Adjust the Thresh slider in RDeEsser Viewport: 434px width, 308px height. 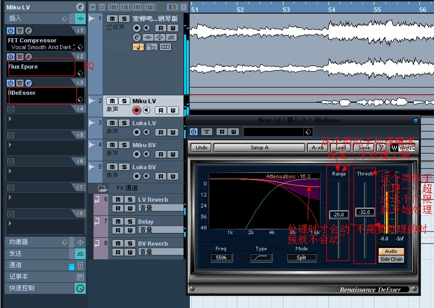(364, 212)
